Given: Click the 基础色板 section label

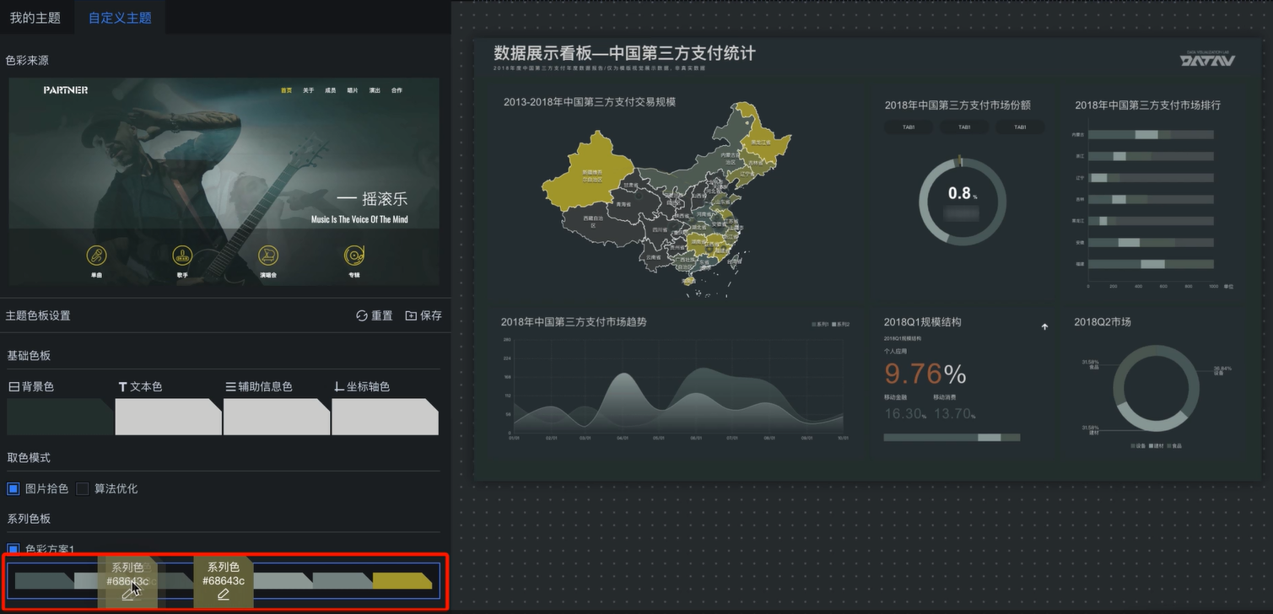Looking at the screenshot, I should (29, 356).
